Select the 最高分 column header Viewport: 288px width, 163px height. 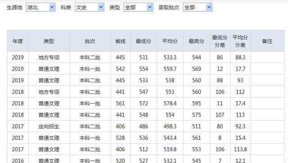click(x=197, y=41)
